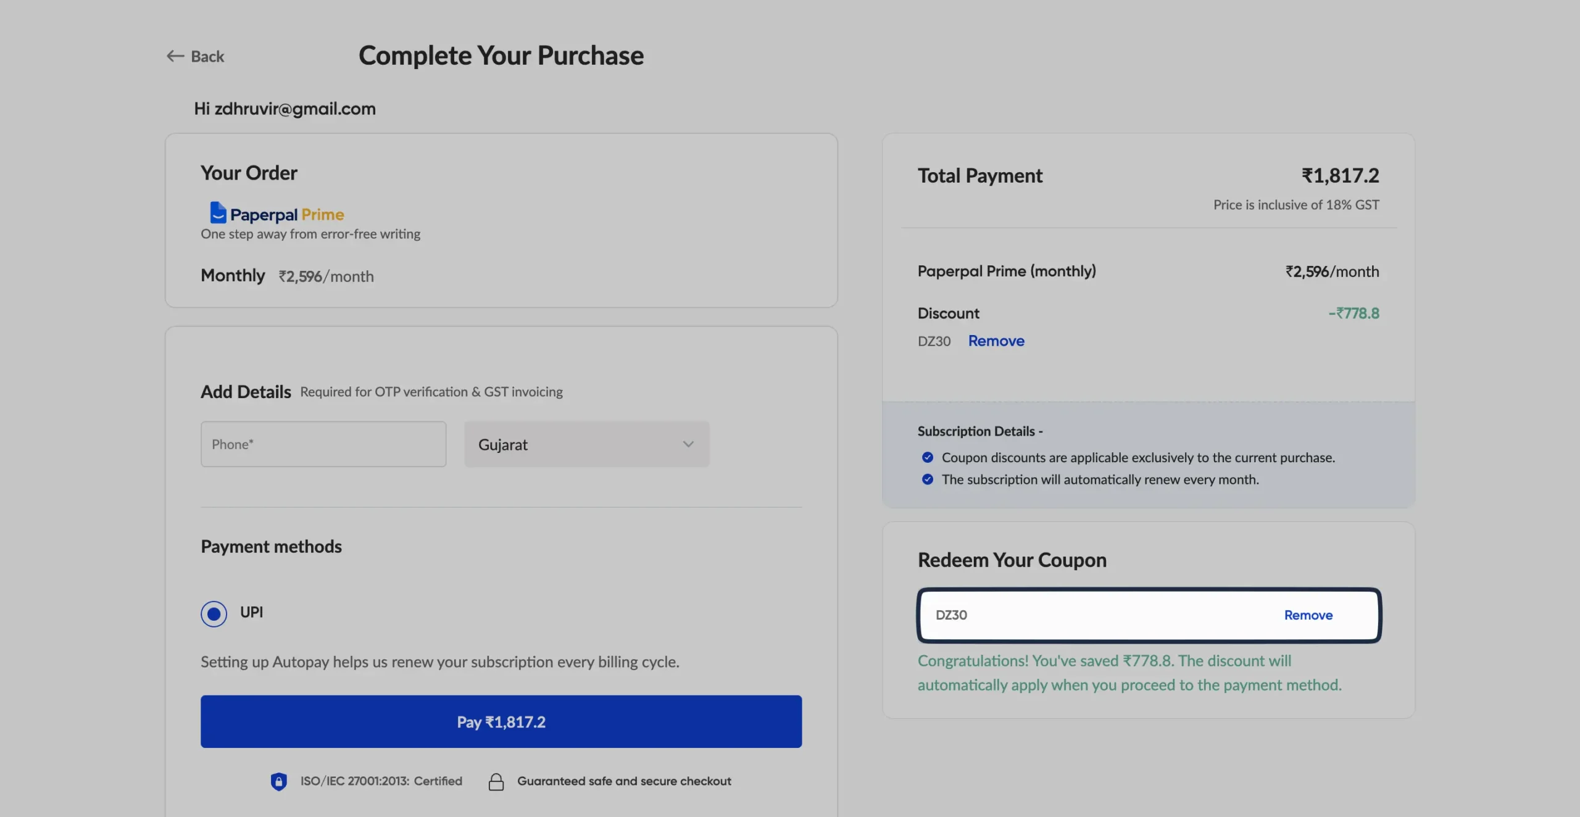Click the ISO certified shield icon

[x=279, y=781]
